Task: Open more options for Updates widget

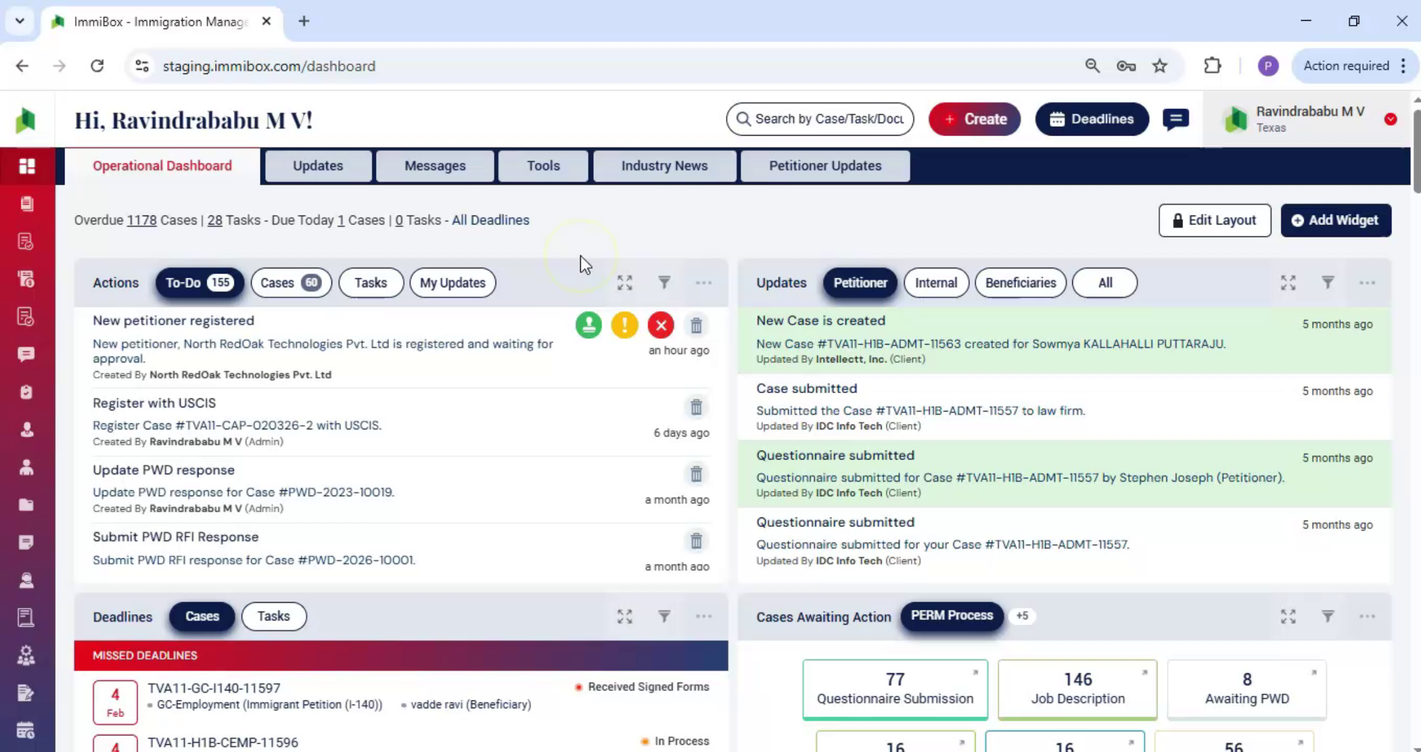Action: click(x=1367, y=283)
